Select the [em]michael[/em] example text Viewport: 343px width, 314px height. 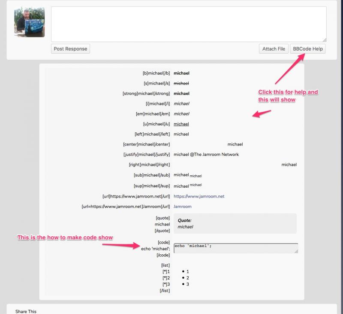pyautogui.click(x=153, y=114)
